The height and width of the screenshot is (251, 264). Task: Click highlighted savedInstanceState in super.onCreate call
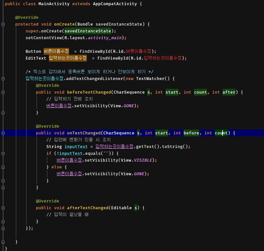pos(88,31)
